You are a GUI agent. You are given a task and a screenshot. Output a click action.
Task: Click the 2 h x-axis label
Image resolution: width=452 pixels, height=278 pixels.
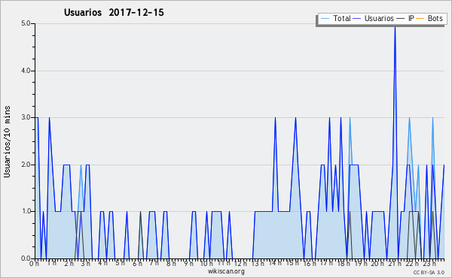click(69, 264)
